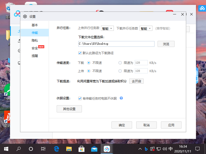Image resolution: width=206 pixels, height=154 pixels.
Task: Open Microsoft Edge from the taskbar
Action: (56, 149)
